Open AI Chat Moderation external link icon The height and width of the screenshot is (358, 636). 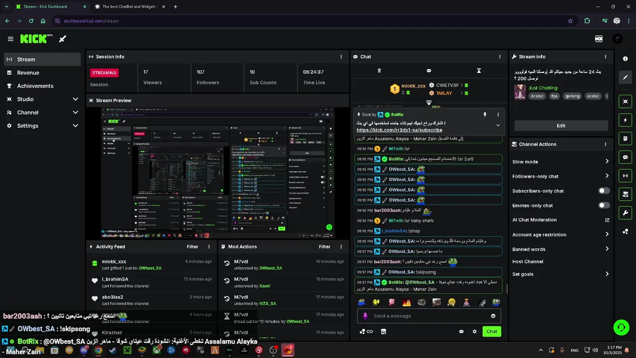tap(607, 220)
